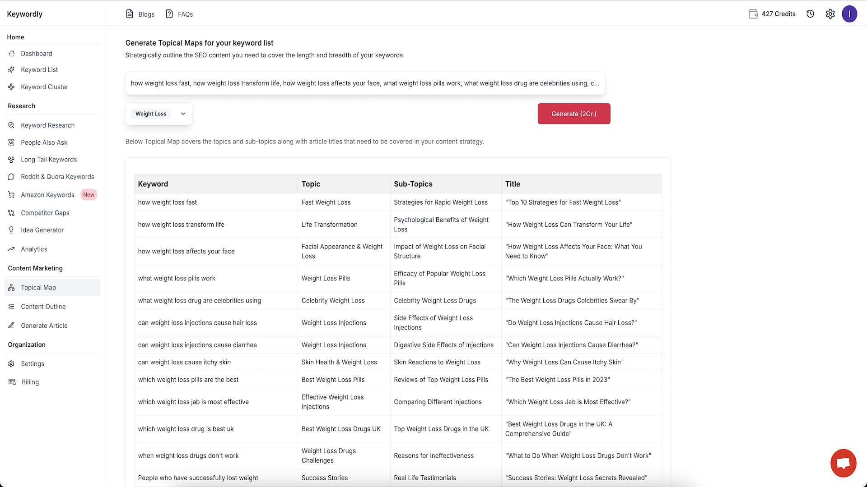Click the user avatar icon
The image size is (867, 487).
coord(849,14)
